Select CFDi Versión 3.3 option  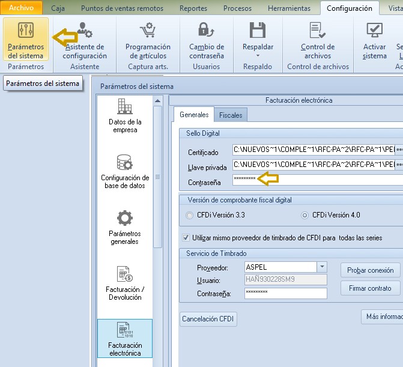(189, 215)
